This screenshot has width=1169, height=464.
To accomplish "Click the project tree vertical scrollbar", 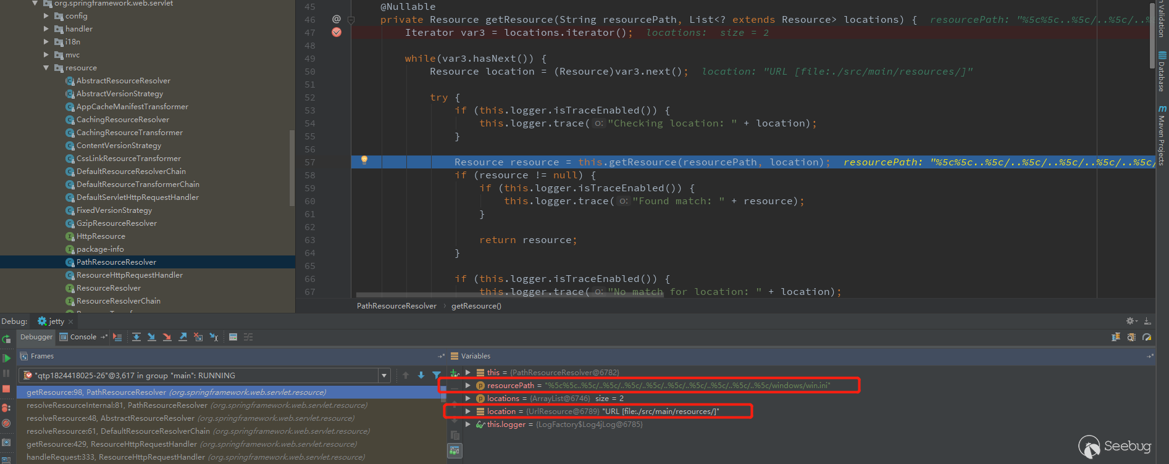I will [x=292, y=168].
